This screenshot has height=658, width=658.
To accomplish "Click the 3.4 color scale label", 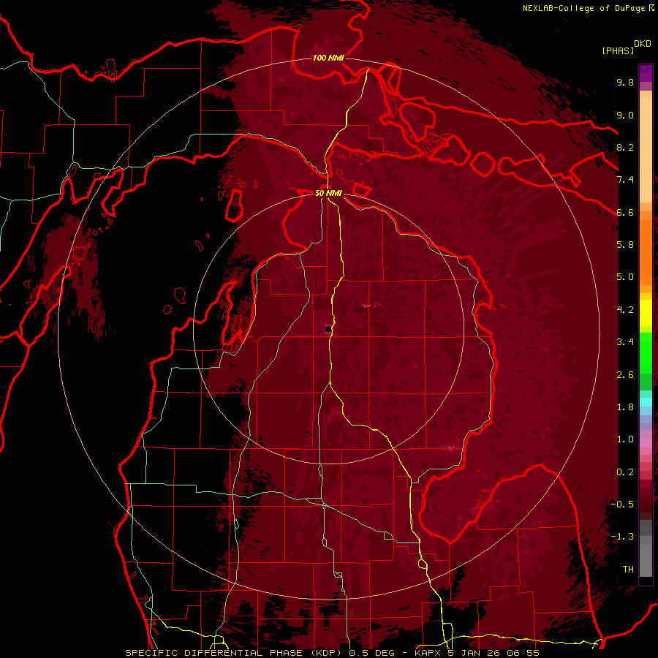I will click(x=625, y=342).
